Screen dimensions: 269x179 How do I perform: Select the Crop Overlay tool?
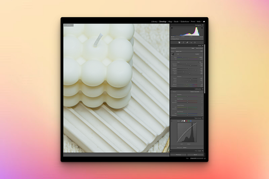(x=183, y=43)
